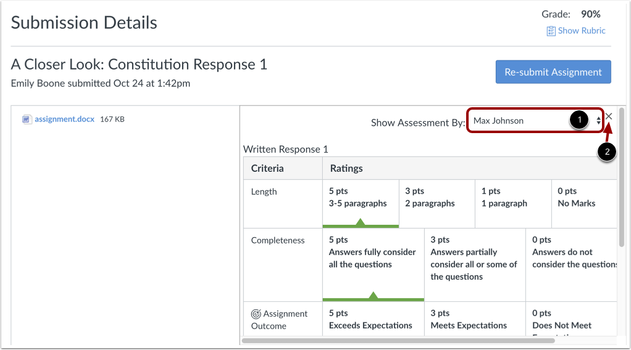Image resolution: width=631 pixels, height=350 pixels.
Task: Close the rubric assessment panel
Action: [609, 116]
